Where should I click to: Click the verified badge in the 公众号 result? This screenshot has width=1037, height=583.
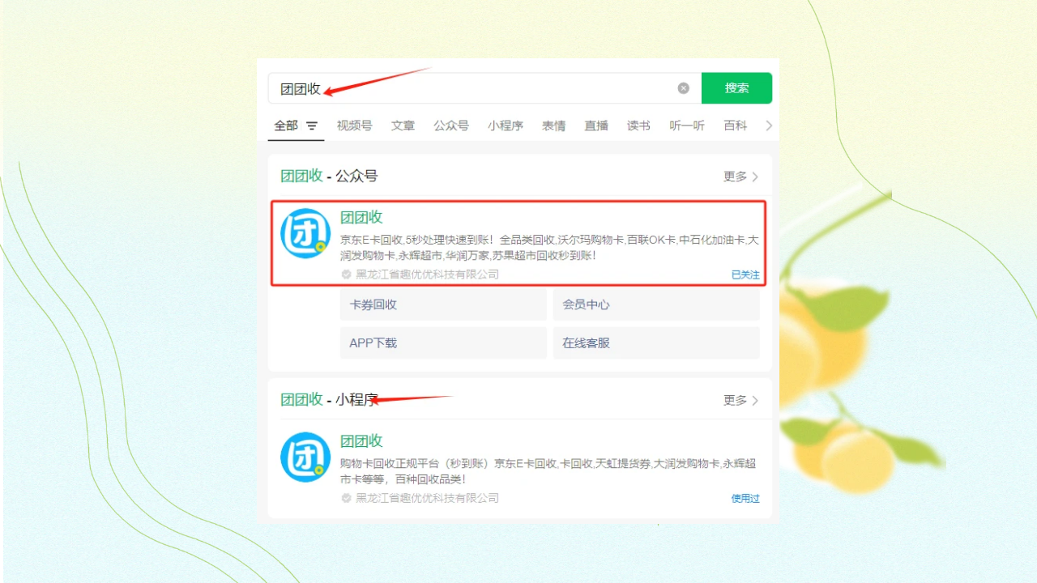point(347,274)
